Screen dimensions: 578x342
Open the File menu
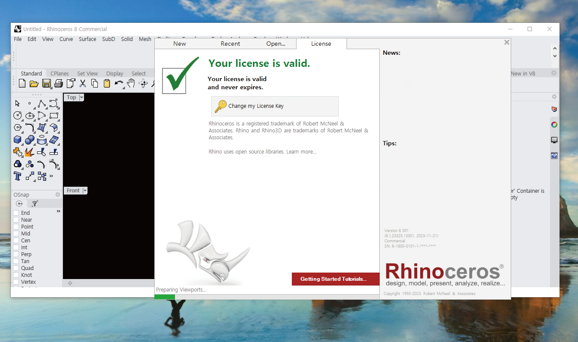coord(18,39)
